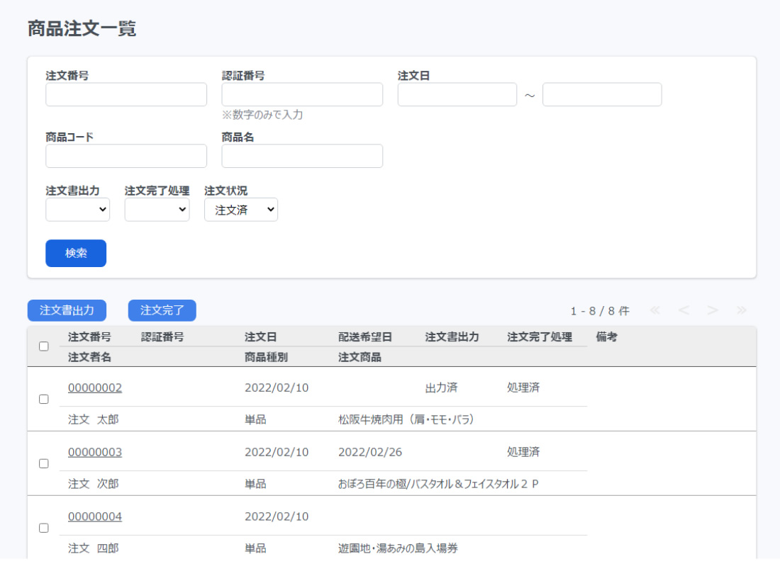The image size is (780, 571).
Task: Go to first page pagination arrow
Action: pyautogui.click(x=654, y=310)
